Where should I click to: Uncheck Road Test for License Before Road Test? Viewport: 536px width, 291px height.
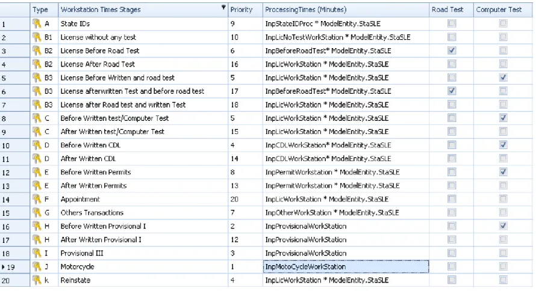tap(452, 51)
